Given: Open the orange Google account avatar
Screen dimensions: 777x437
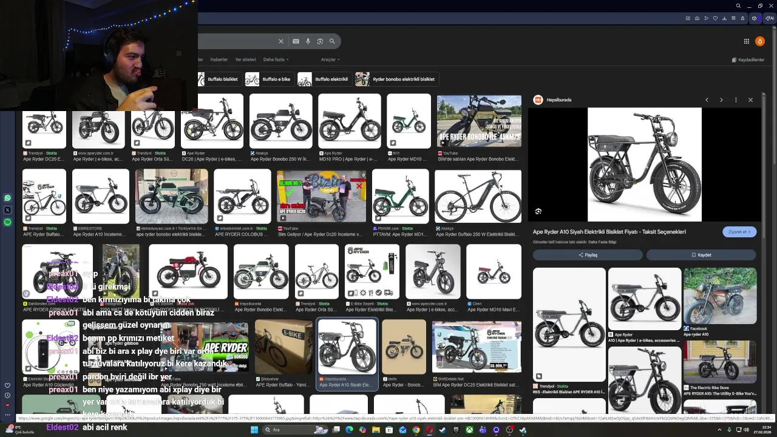Looking at the screenshot, I should 760,41.
